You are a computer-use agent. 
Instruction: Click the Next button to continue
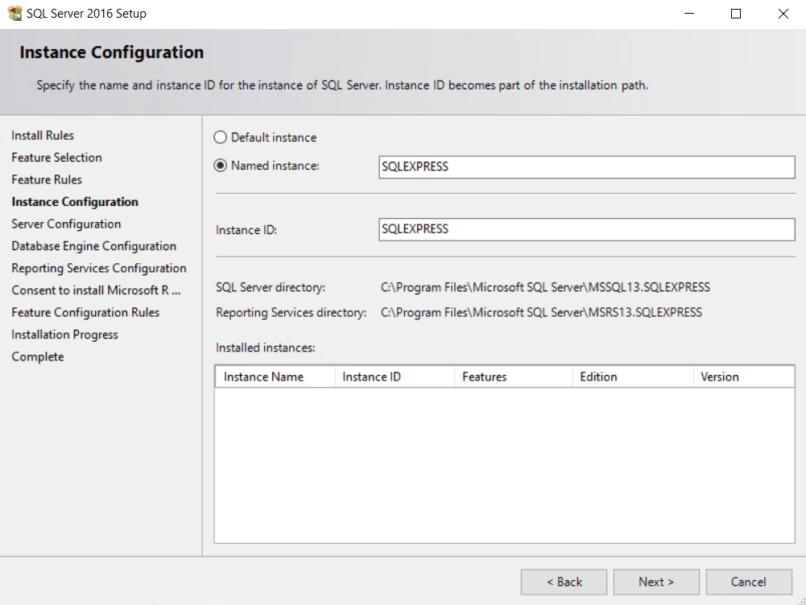pos(656,582)
